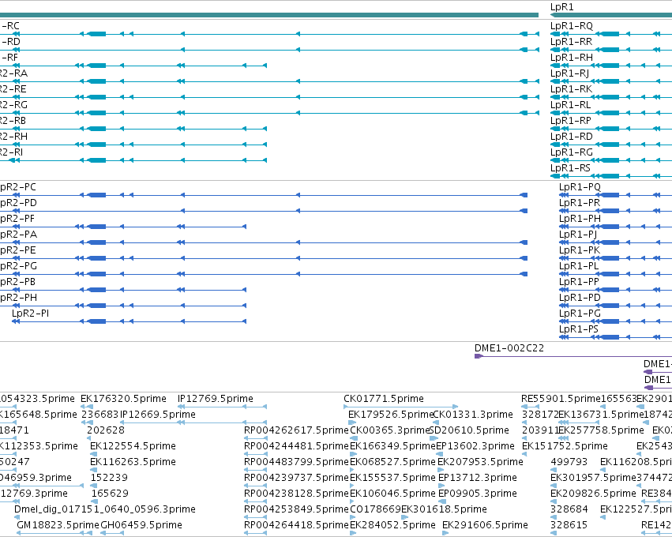Select the EK122554.5prime EST label
This screenshot has width=672, height=537.
pos(133,446)
